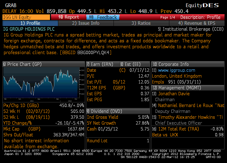The image size is (227, 163).
Task: Click the Description: Profile label
Action: pyautogui.click(x=200, y=17)
